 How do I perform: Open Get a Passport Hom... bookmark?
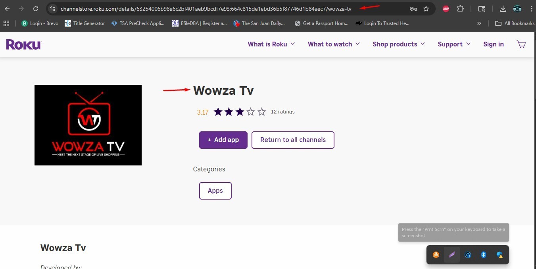point(321,23)
